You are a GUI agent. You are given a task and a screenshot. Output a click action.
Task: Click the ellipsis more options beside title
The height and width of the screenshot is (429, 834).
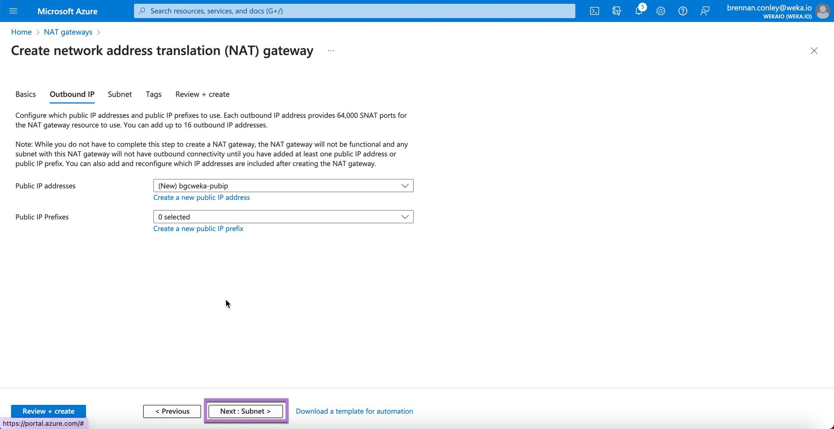click(x=331, y=51)
